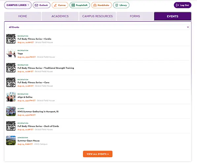Screen dimensions: 197x163
Task: Open the All Events filter dropdown
Action: pos(98,27)
